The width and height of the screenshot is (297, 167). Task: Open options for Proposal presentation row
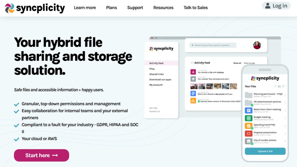coord(285,134)
